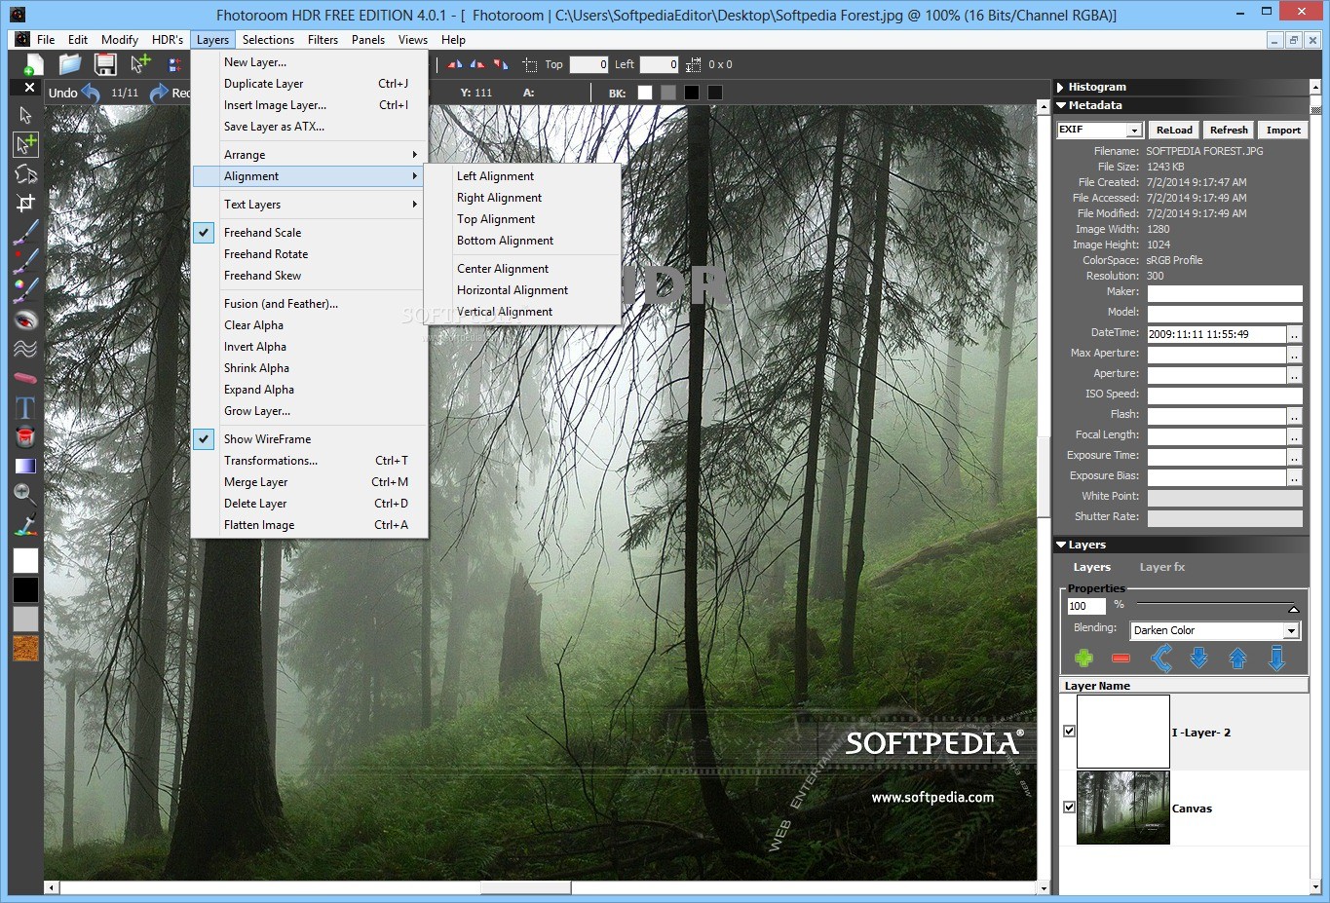
Task: Open the Filters menu
Action: pos(323,40)
